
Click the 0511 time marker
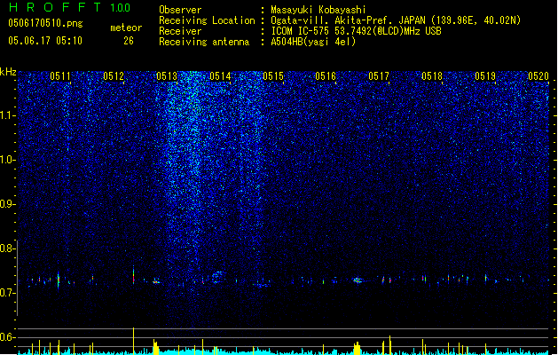[x=60, y=76]
